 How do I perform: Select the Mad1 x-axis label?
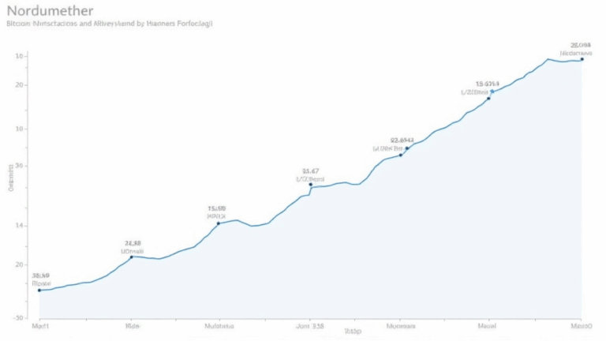pyautogui.click(x=40, y=324)
